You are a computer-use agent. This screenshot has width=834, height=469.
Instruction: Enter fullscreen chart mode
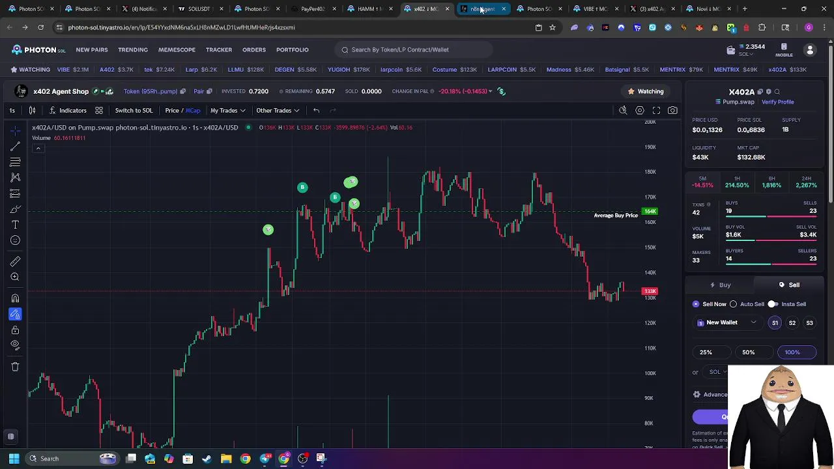[656, 110]
